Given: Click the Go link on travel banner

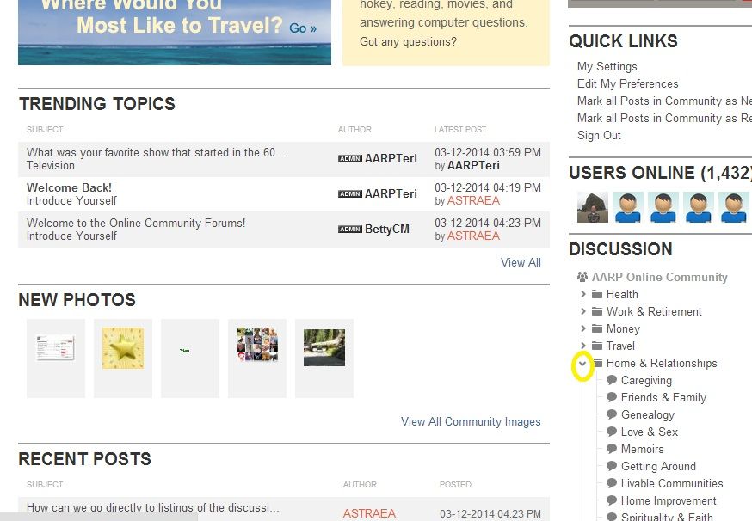Looking at the screenshot, I should pyautogui.click(x=303, y=28).
